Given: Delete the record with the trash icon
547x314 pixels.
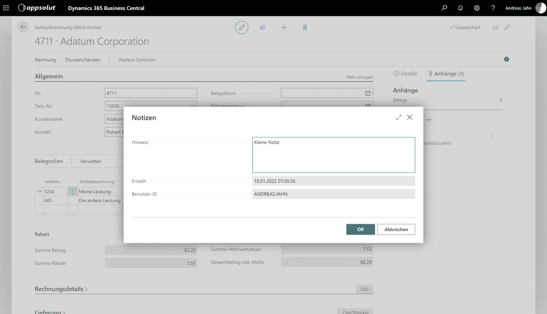Looking at the screenshot, I should click(305, 27).
